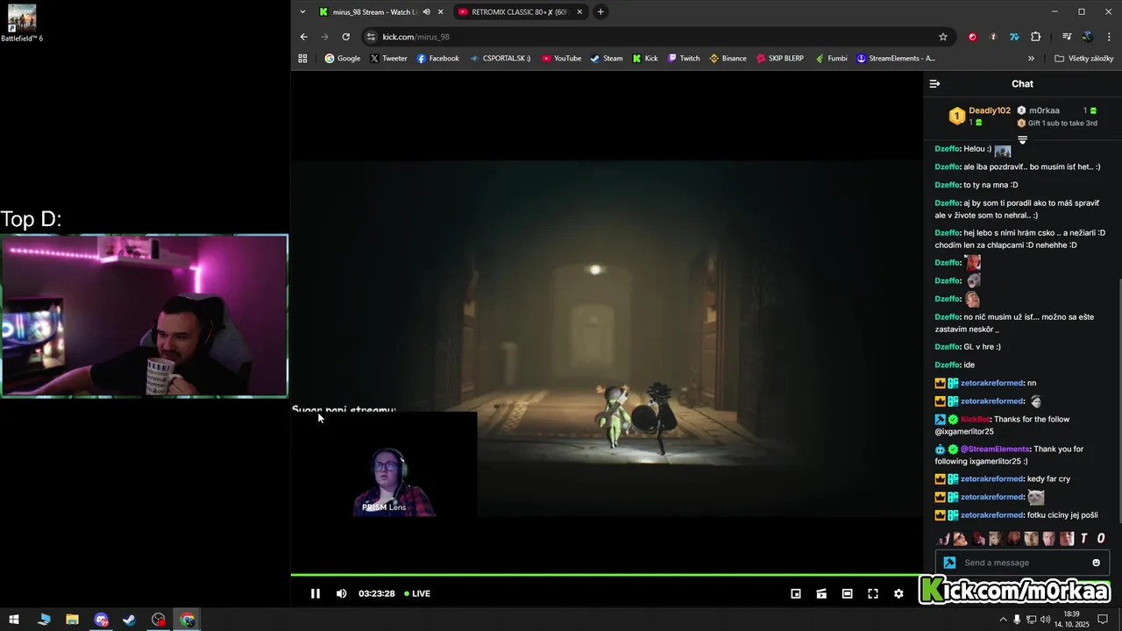Open Steam from the taskbar
1122x631 pixels.
point(130,620)
